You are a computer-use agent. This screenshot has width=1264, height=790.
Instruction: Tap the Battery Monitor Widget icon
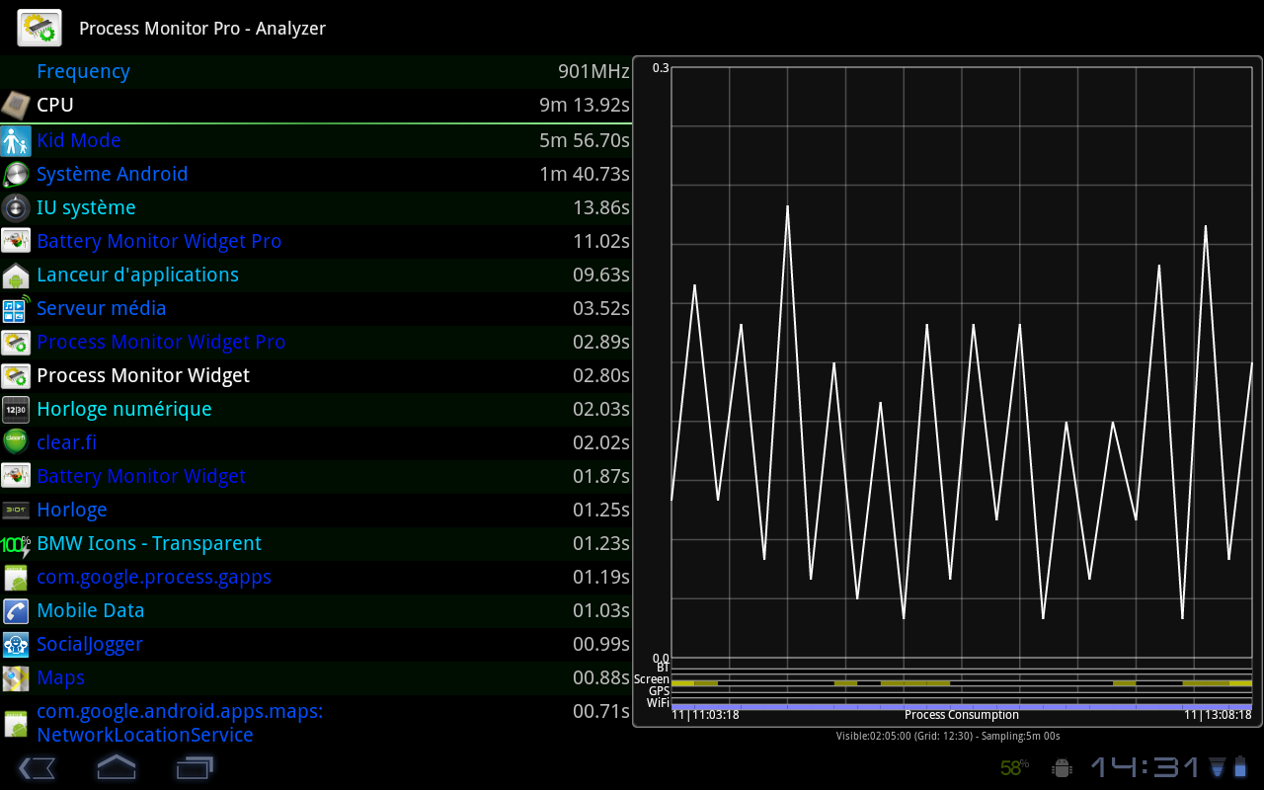[16, 476]
